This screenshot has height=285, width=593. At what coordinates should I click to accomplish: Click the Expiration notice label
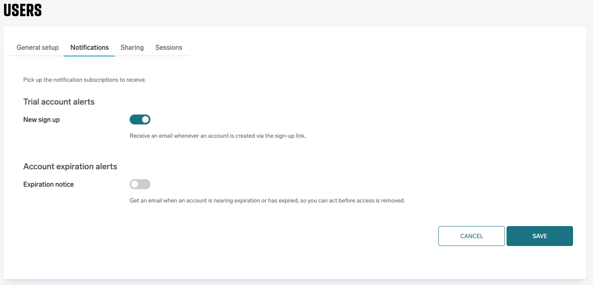(48, 185)
